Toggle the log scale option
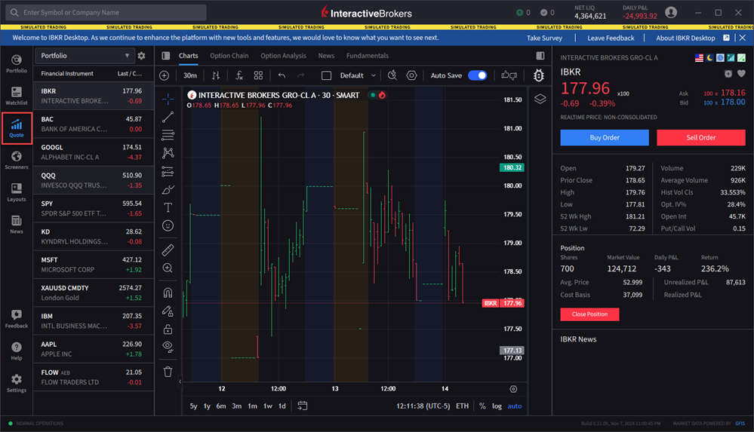This screenshot has height=432, width=754. (x=497, y=406)
